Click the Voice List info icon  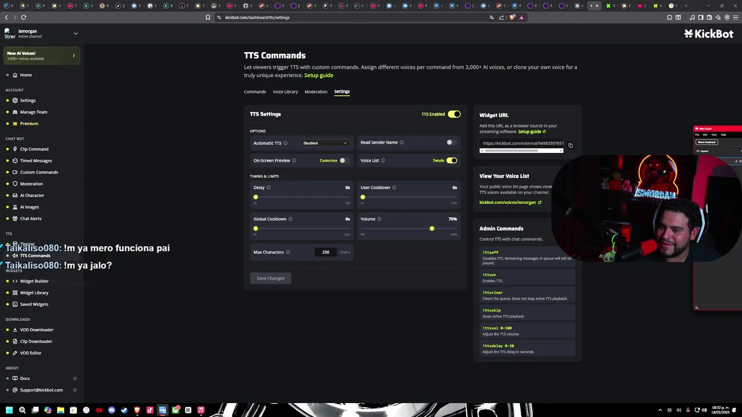(383, 160)
